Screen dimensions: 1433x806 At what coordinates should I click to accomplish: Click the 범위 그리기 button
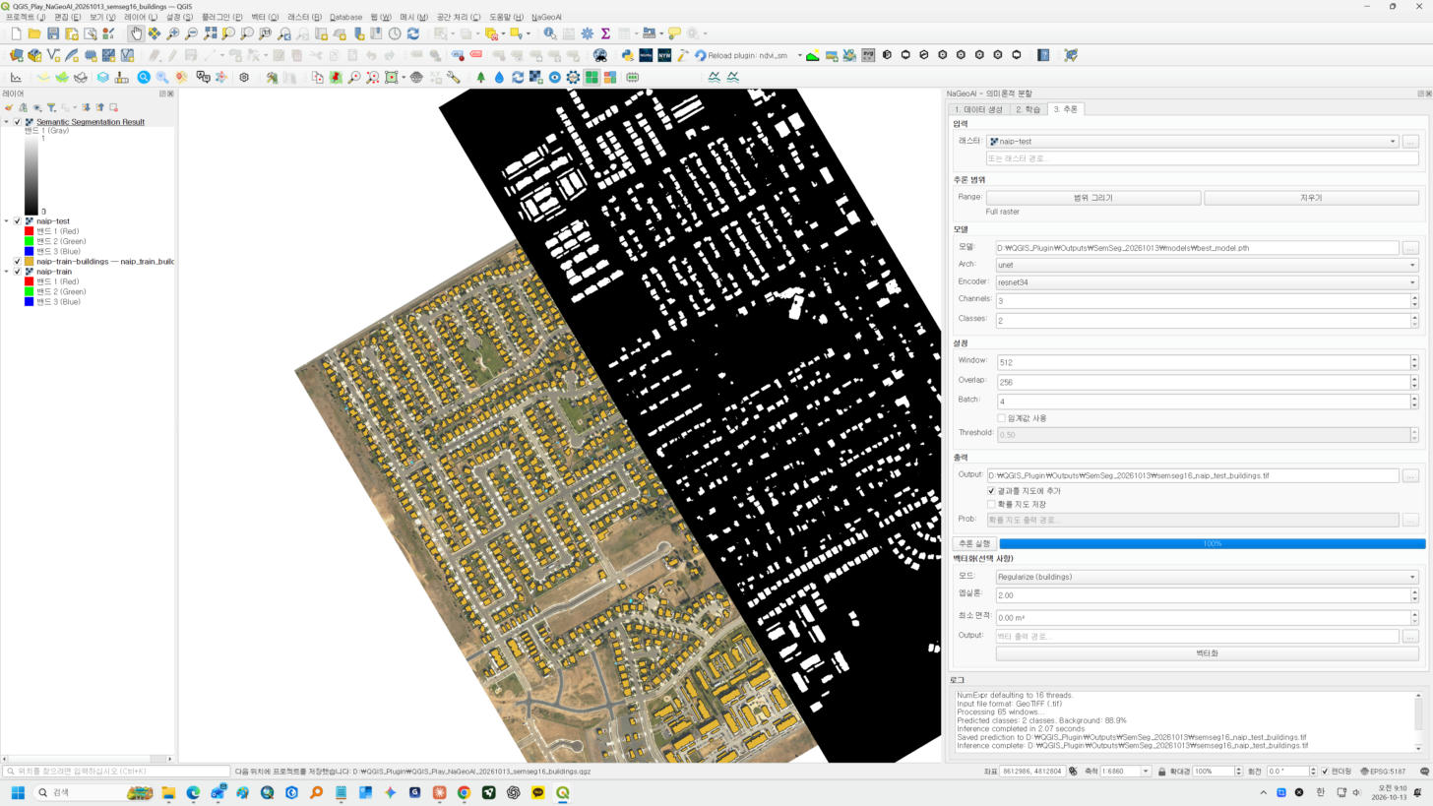point(1092,198)
